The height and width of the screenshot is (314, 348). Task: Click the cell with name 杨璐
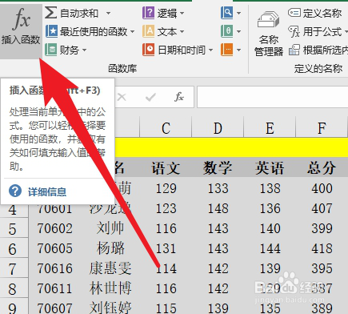tap(110, 248)
